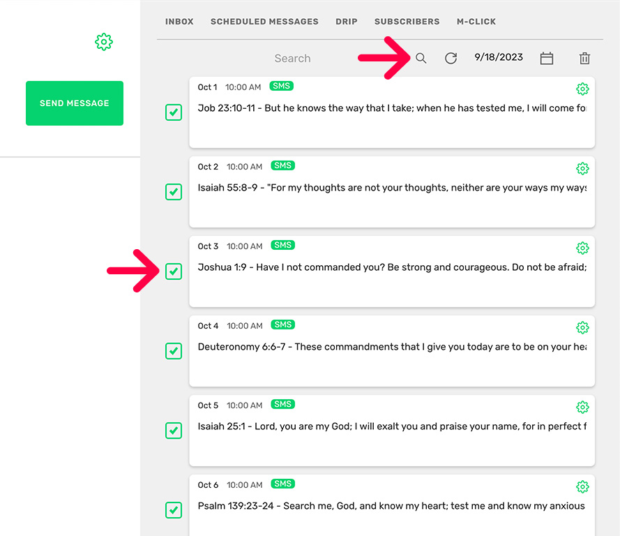
Task: Click the 9/18/2023 date field
Action: [x=499, y=58]
